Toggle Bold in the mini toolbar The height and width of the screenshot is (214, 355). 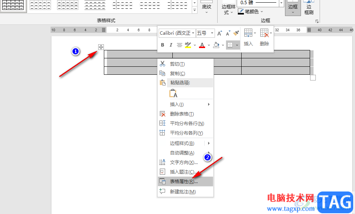pyautogui.click(x=162, y=45)
